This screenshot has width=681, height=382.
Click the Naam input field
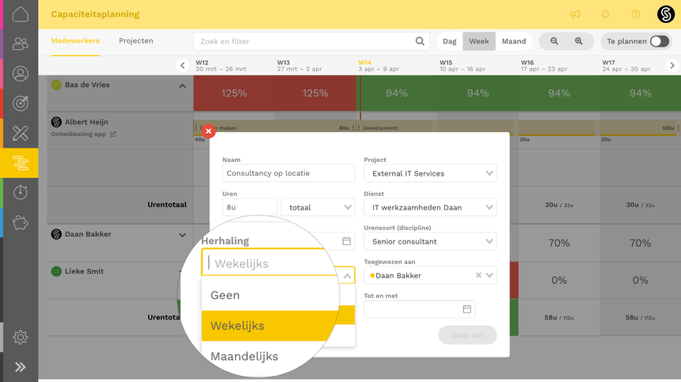coord(288,173)
